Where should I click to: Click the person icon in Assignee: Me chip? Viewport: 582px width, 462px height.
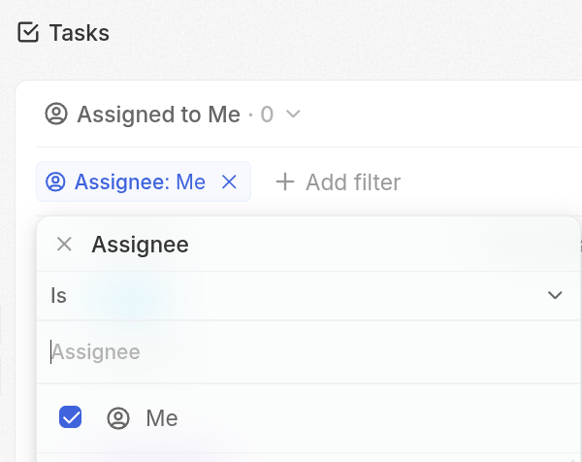point(56,181)
